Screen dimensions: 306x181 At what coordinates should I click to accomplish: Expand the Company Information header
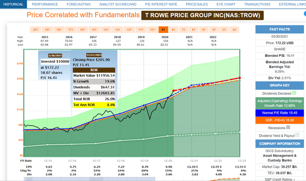pos(279,144)
